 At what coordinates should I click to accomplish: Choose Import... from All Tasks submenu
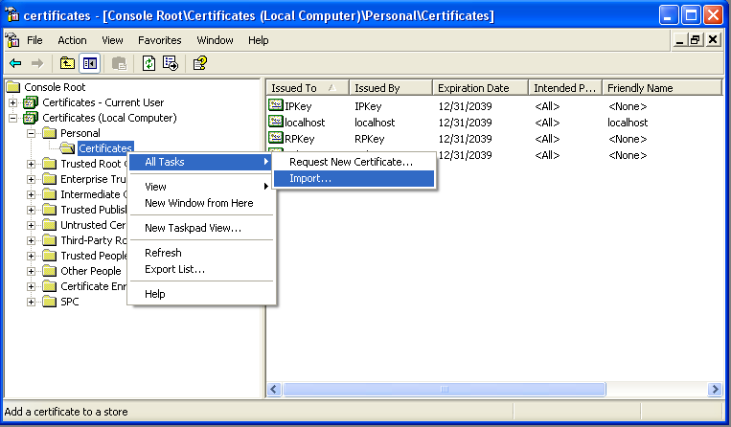[310, 179]
